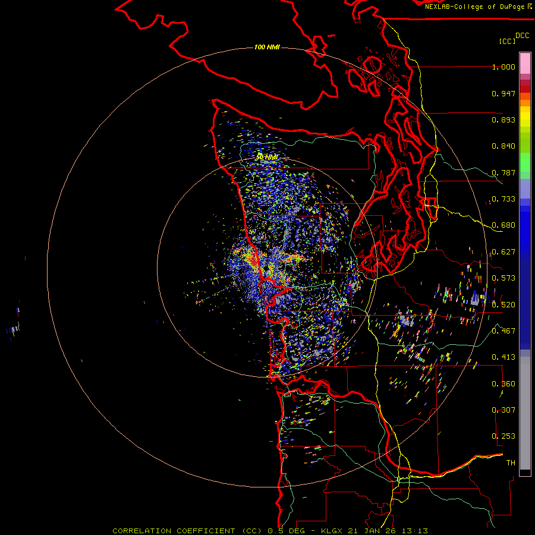Click the 0.680 scale value
Screen dimensions: 535x535
(x=503, y=225)
